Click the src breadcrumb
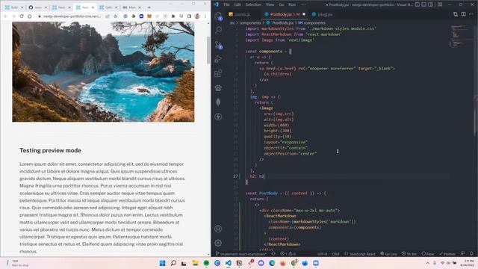 (x=232, y=23)
